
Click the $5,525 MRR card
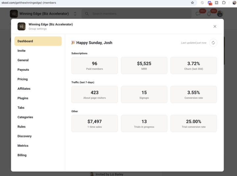pos(144,65)
